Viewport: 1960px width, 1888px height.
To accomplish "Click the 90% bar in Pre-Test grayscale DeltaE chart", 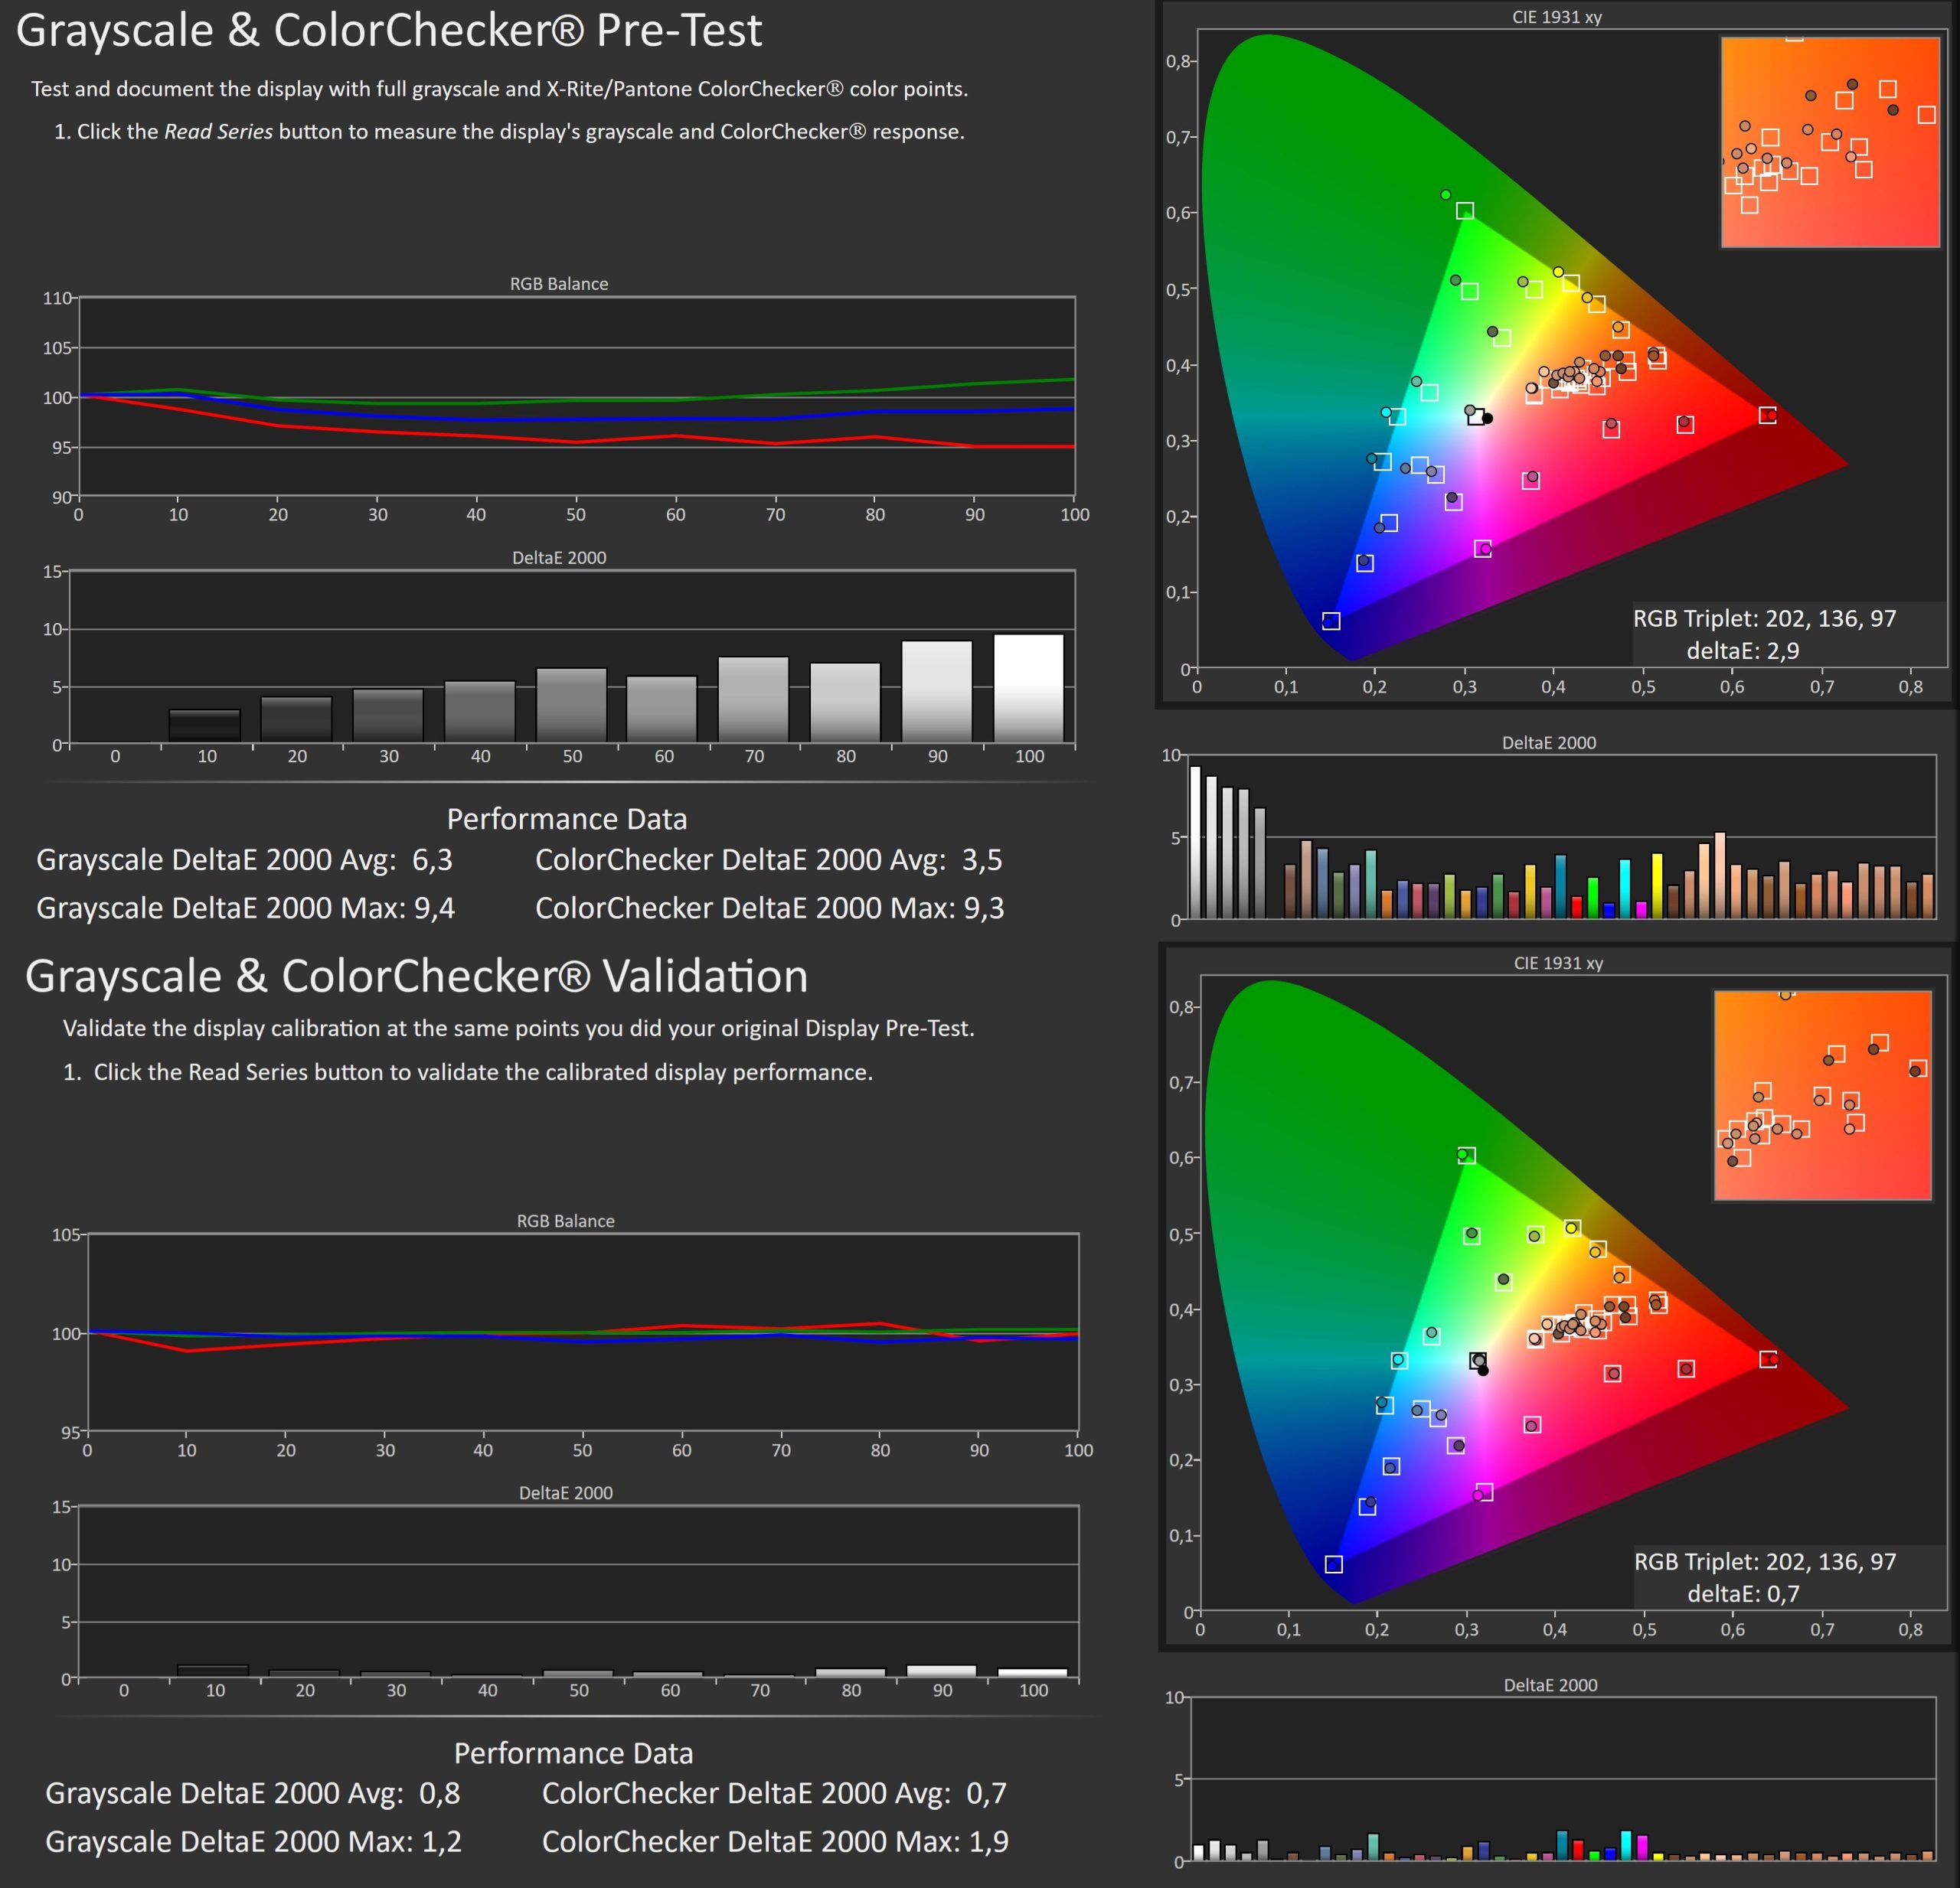I will click(936, 692).
